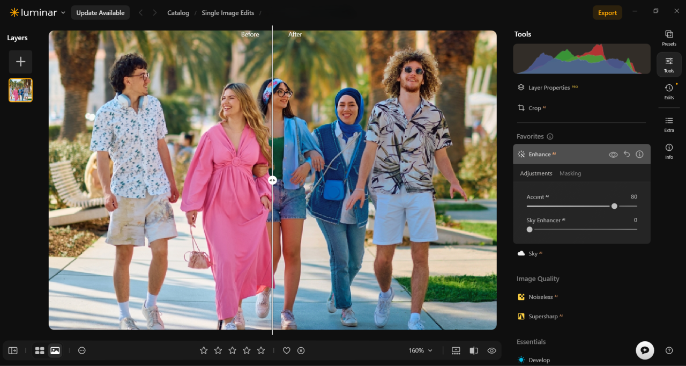
Task: Switch to grid gallery view
Action: pyautogui.click(x=40, y=350)
